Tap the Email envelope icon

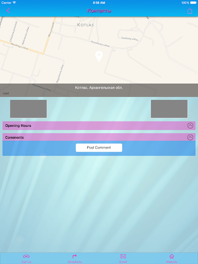123,256
